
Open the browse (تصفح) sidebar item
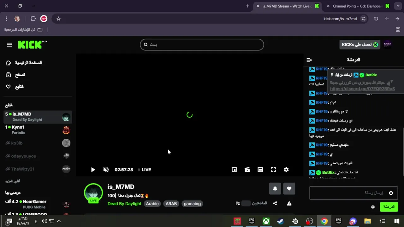[x=16, y=75]
